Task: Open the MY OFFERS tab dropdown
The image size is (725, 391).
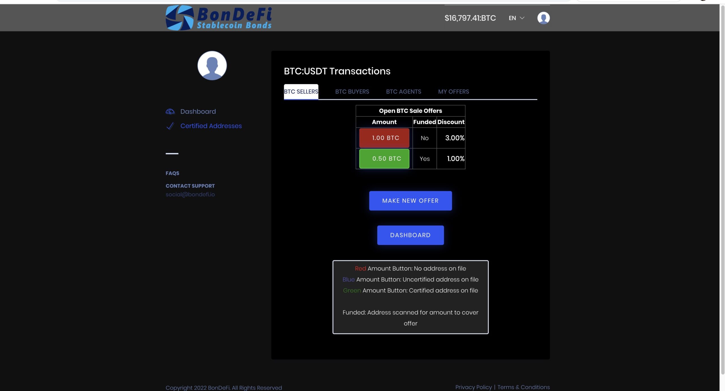Action: click(453, 91)
